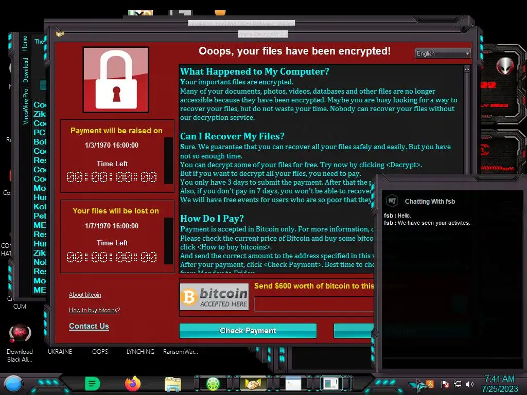Viewport: 527px width, 395px height.
Task: Open File Explorer from the taskbar
Action: coord(173,384)
